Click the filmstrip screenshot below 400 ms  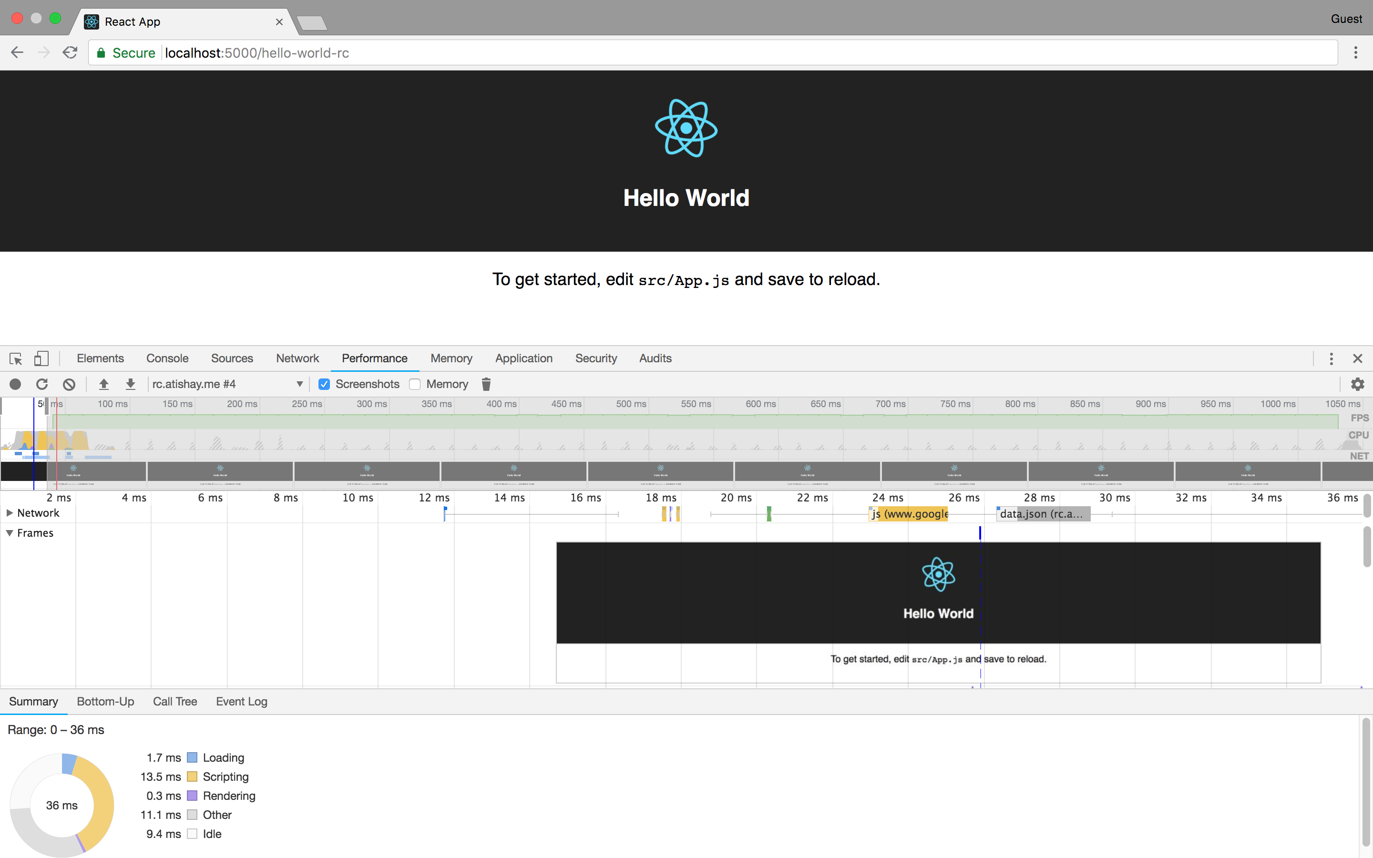tap(513, 476)
